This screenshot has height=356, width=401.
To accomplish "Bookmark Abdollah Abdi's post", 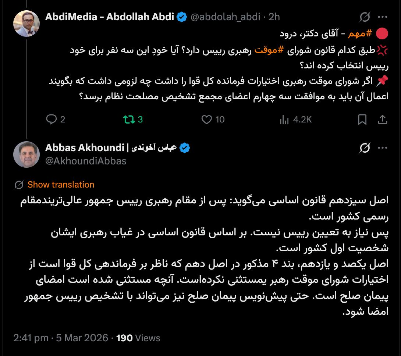I will coord(362,119).
